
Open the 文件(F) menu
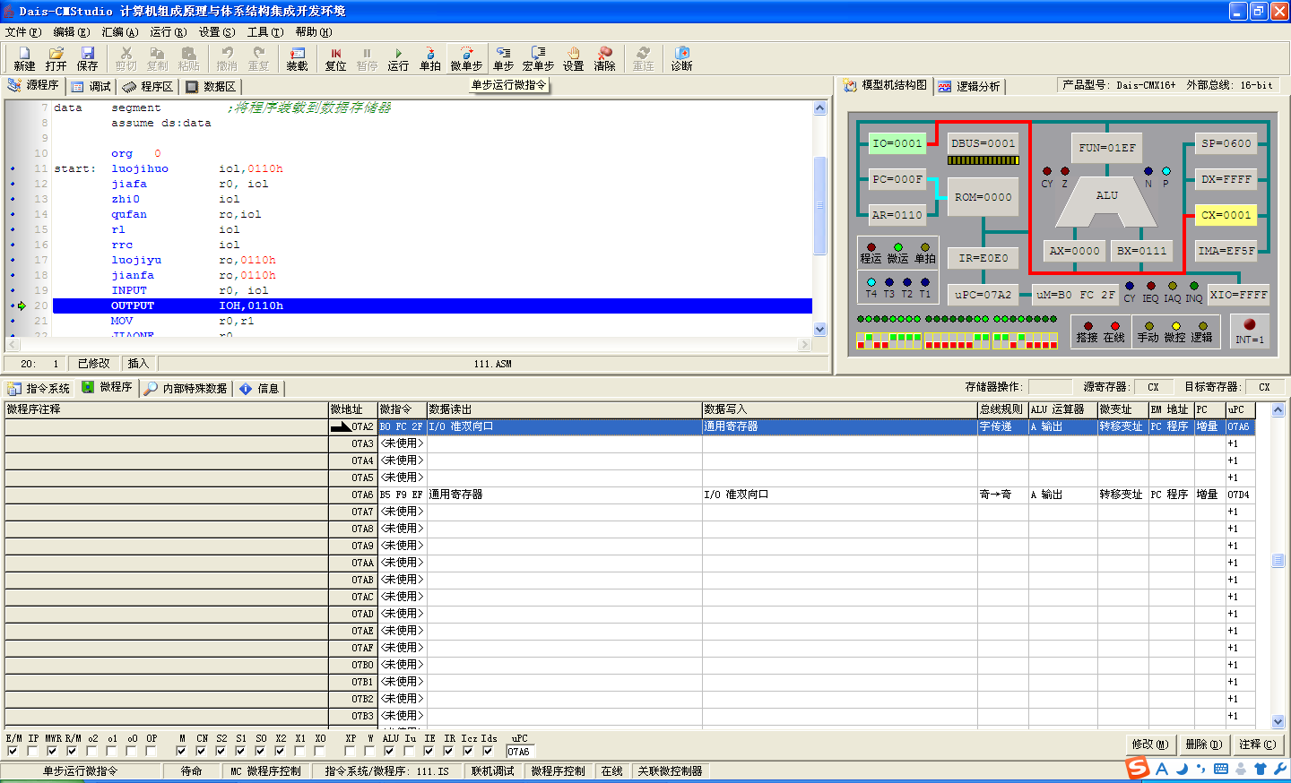click(23, 32)
